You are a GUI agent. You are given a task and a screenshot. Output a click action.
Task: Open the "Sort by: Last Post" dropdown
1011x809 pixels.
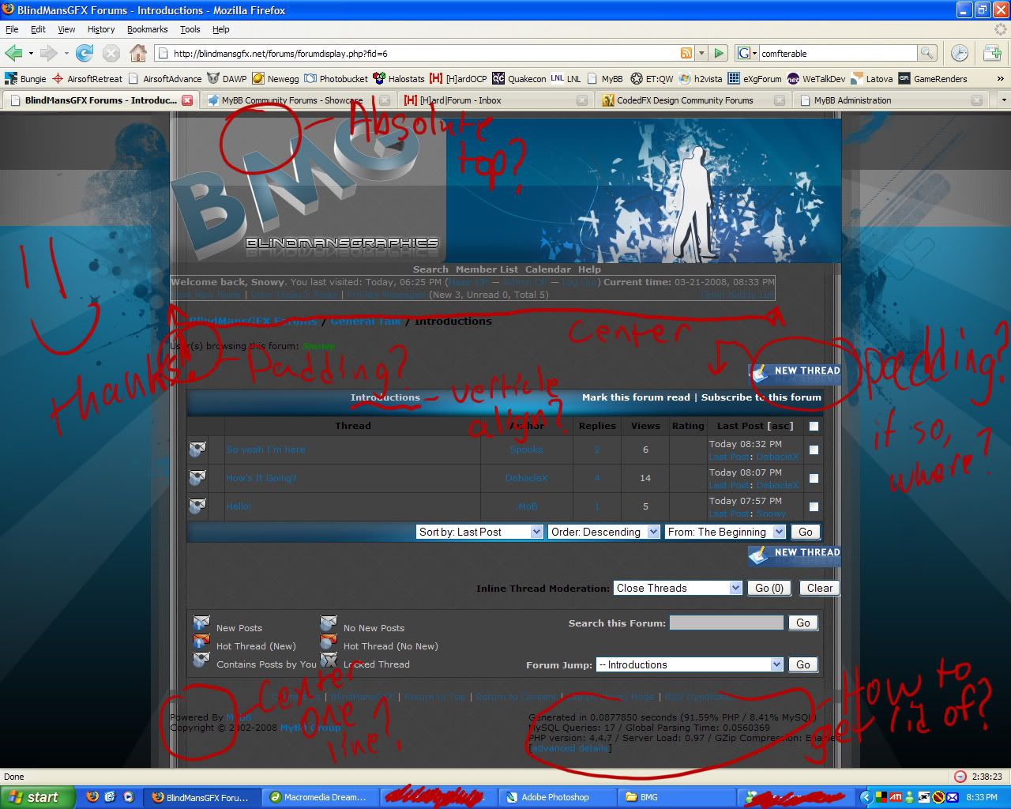[x=479, y=532]
